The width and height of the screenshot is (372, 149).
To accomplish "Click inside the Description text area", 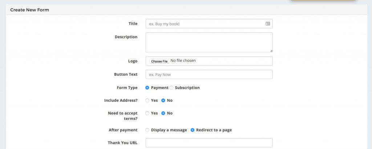I will [x=209, y=42].
